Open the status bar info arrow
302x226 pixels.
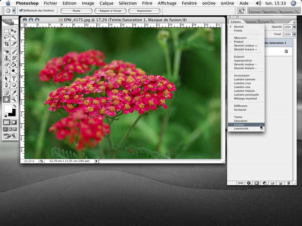97,161
